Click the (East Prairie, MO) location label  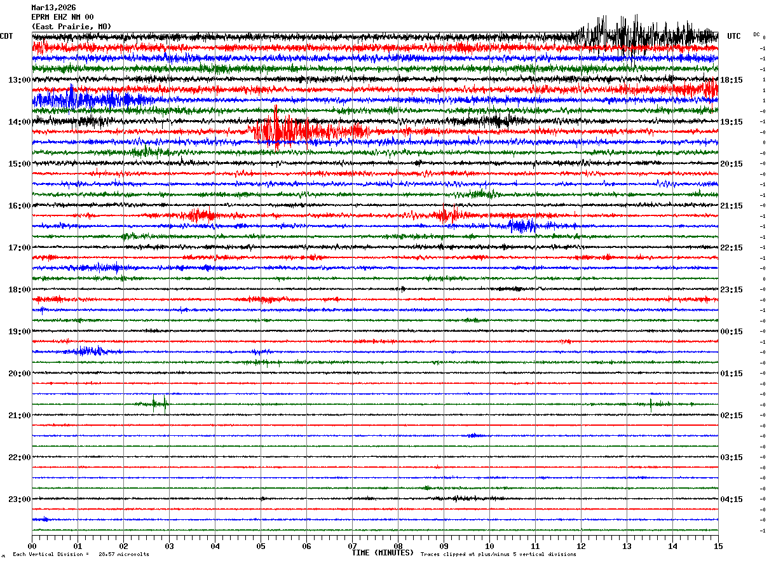click(x=71, y=27)
